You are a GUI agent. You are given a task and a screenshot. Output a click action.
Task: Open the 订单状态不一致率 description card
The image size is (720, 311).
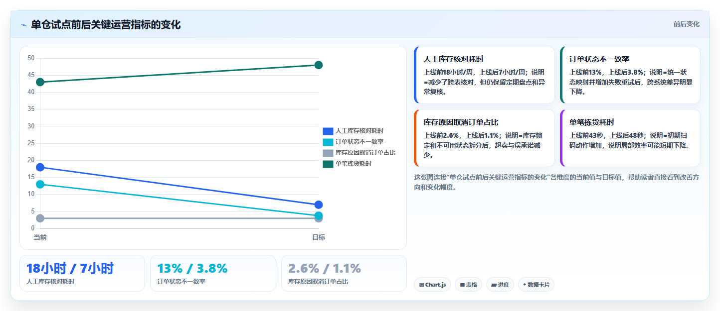pos(630,75)
